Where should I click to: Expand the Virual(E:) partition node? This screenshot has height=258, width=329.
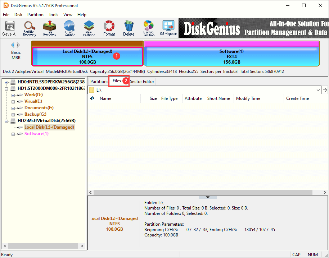(x=13, y=102)
